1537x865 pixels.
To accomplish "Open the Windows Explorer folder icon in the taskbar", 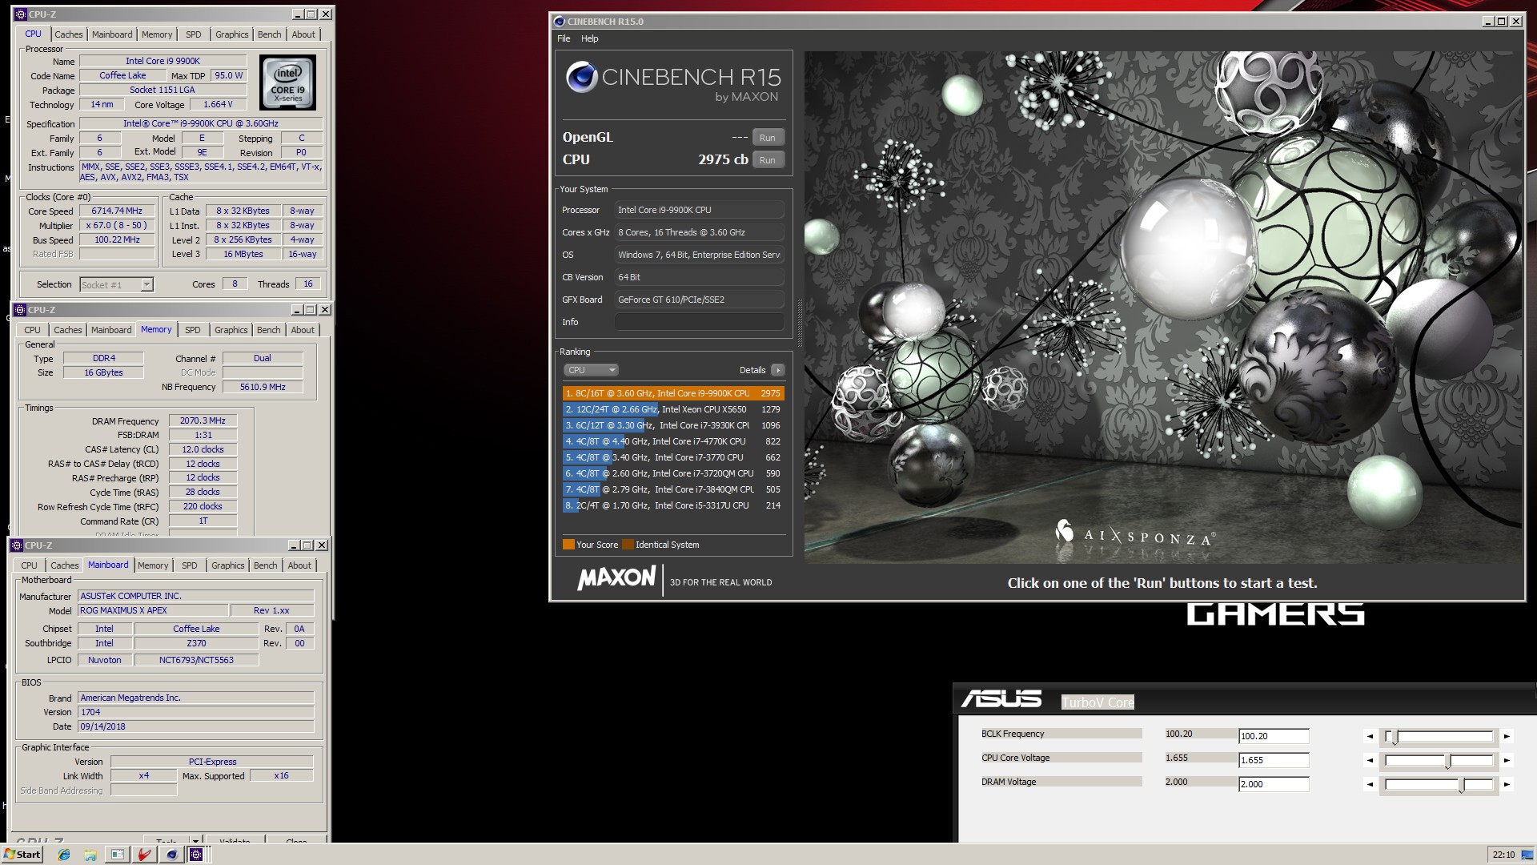I will [x=90, y=855].
